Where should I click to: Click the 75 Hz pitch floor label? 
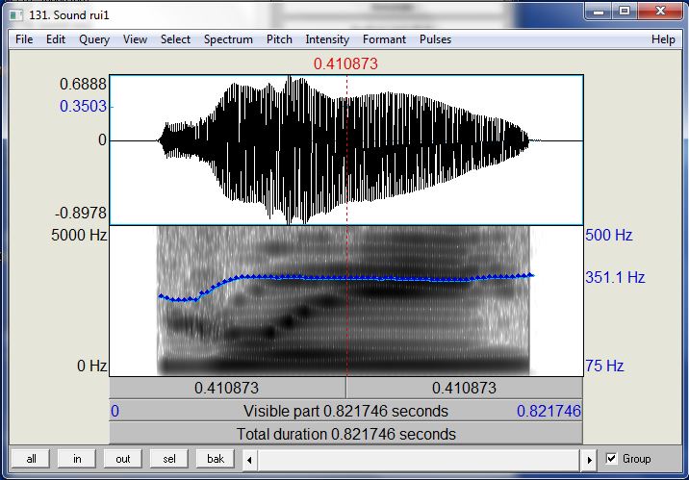coord(604,366)
